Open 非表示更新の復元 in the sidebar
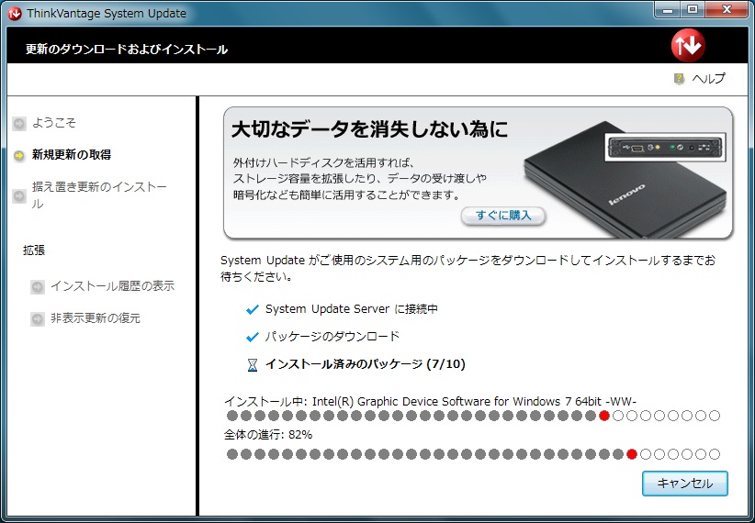The width and height of the screenshot is (755, 523). pyautogui.click(x=96, y=318)
